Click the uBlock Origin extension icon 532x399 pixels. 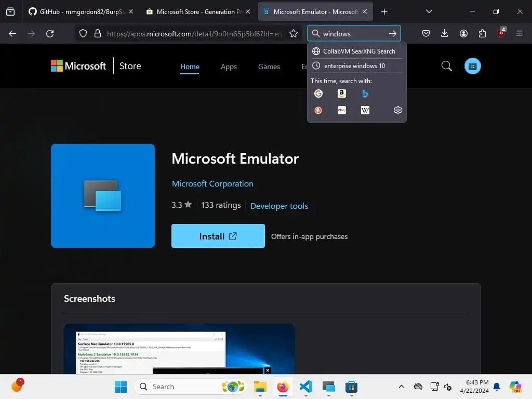pos(501,33)
